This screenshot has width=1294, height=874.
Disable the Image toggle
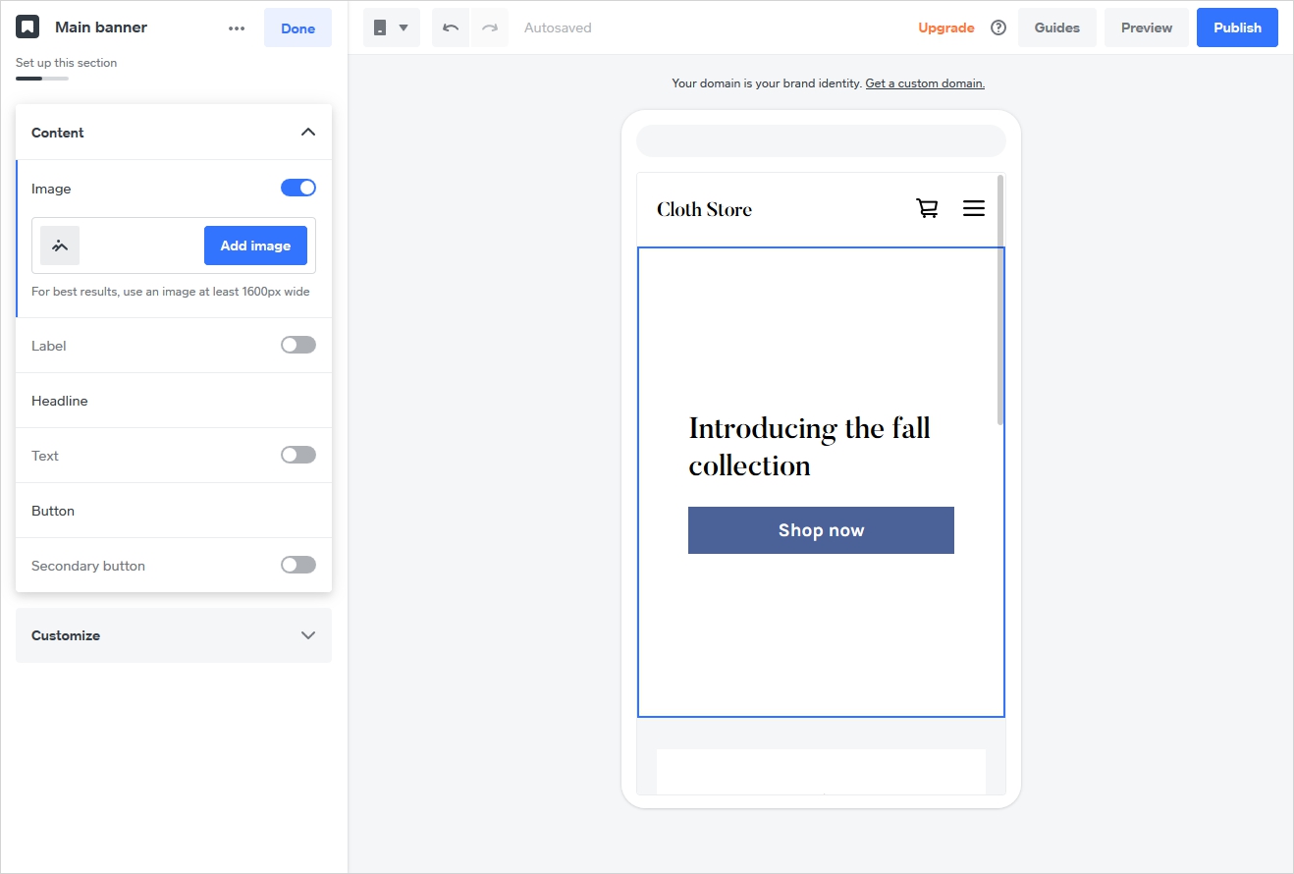[298, 188]
